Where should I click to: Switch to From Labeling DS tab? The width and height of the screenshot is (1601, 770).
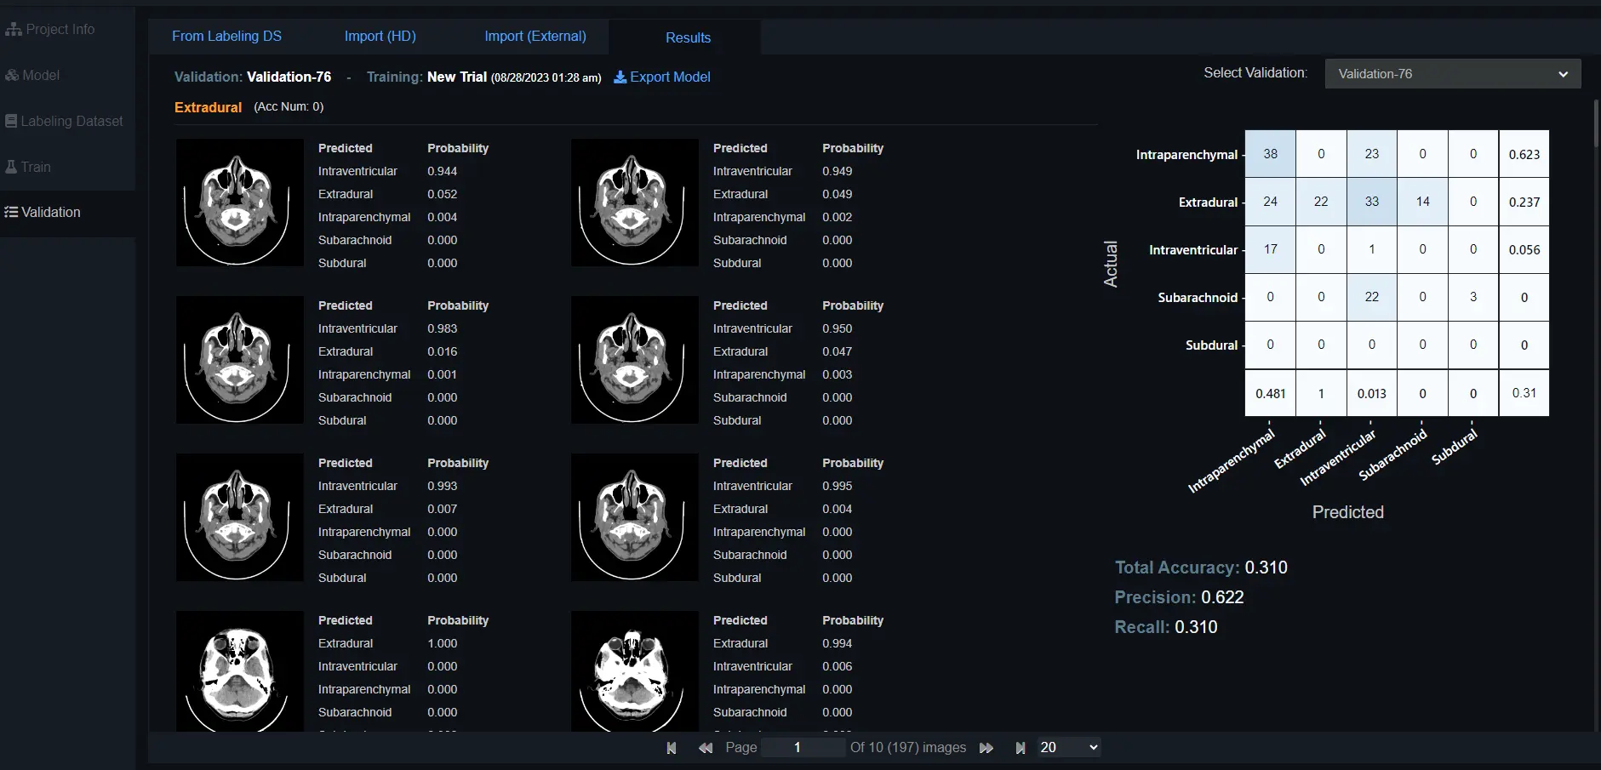226,36
